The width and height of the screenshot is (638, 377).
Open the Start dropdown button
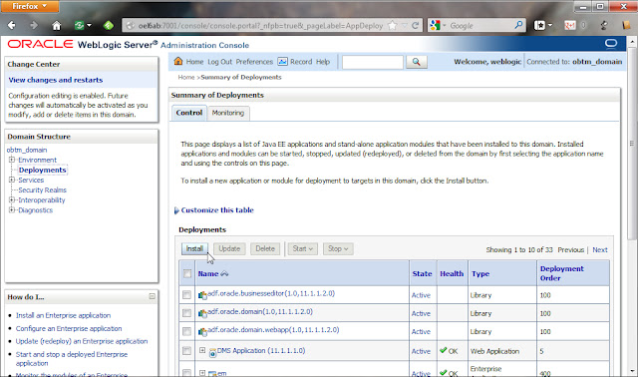click(x=303, y=248)
